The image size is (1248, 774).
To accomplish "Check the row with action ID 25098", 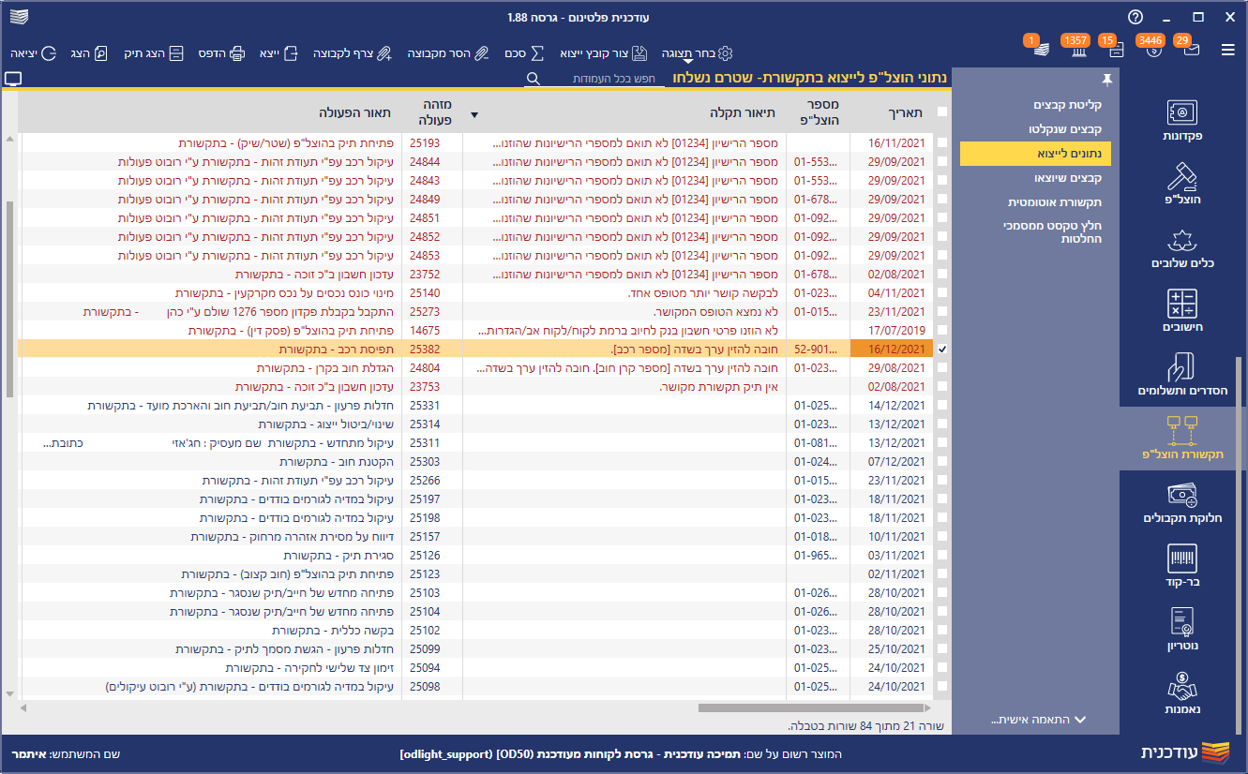I will pyautogui.click(x=942, y=687).
